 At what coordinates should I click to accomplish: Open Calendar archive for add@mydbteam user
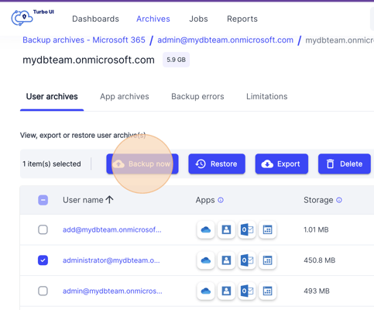coord(268,229)
